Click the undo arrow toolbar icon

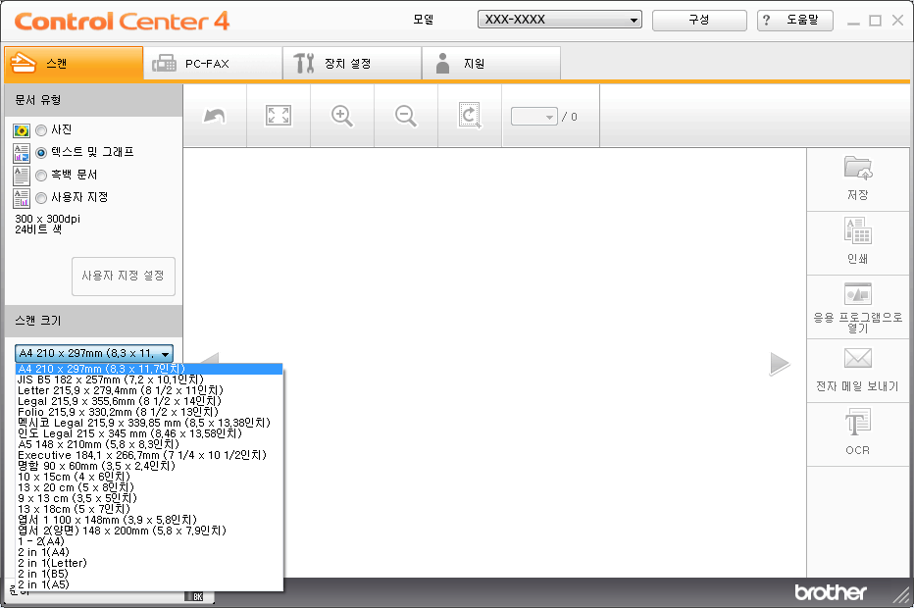click(x=215, y=116)
